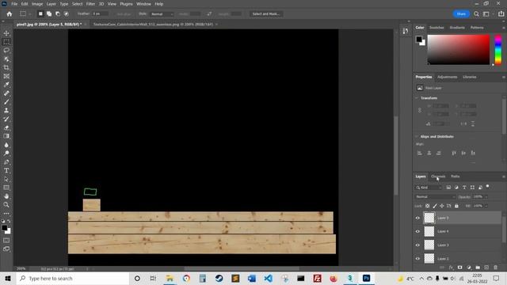Open the Kind filter dropdown
This screenshot has width=507, height=285.
(429, 188)
